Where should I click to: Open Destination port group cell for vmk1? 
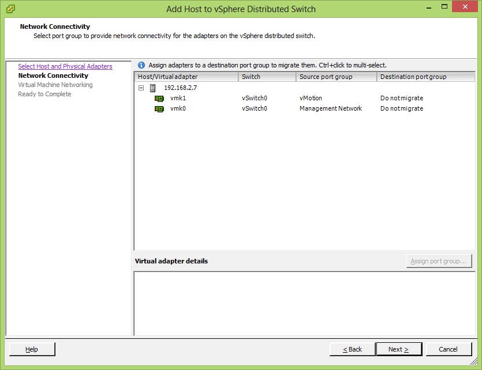tap(402, 99)
